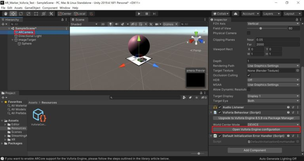Image resolution: width=304 pixels, height=161 pixels.
Task: Select the Hand tool
Action: point(6,14)
